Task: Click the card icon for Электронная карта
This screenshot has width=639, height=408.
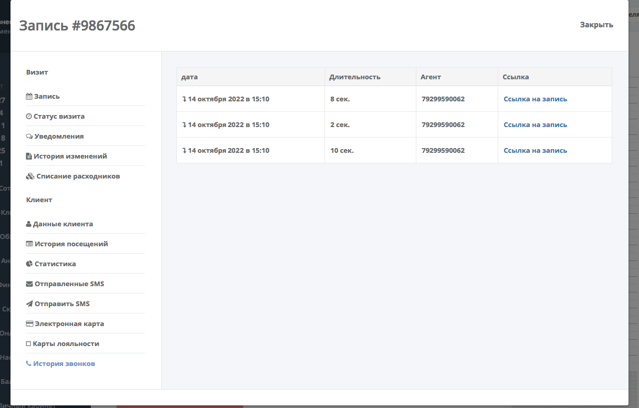Action: point(29,324)
